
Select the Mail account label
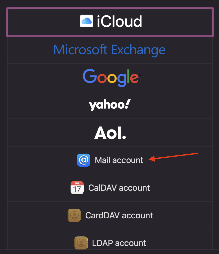(119, 160)
